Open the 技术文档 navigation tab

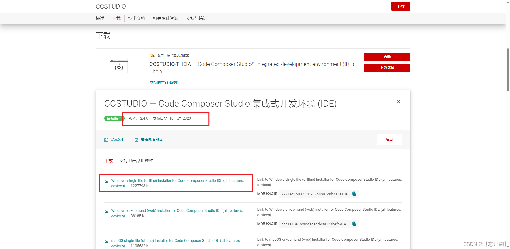pos(137,18)
